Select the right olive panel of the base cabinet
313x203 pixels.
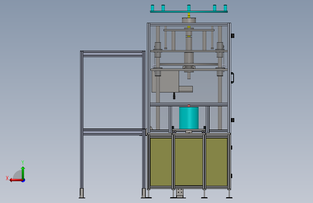217,162
